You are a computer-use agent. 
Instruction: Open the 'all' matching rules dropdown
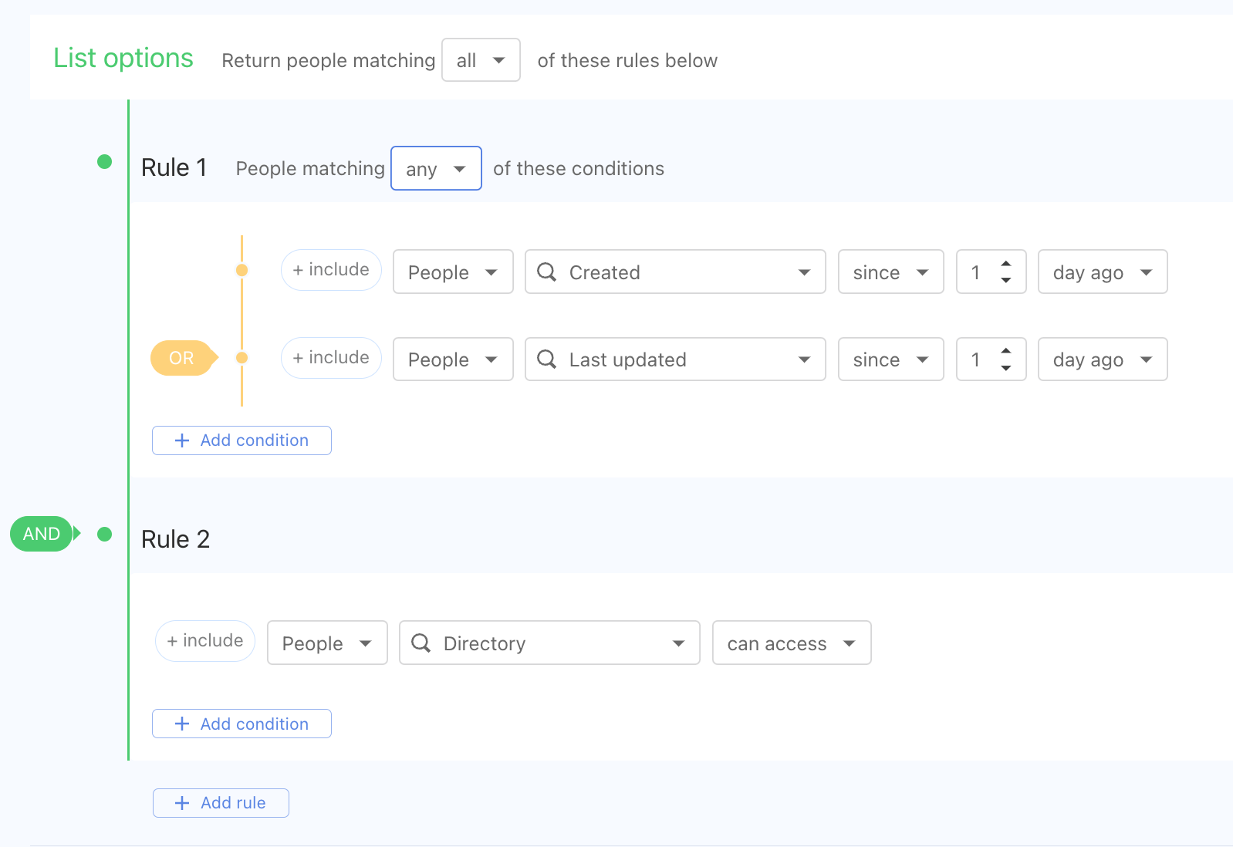tap(481, 60)
